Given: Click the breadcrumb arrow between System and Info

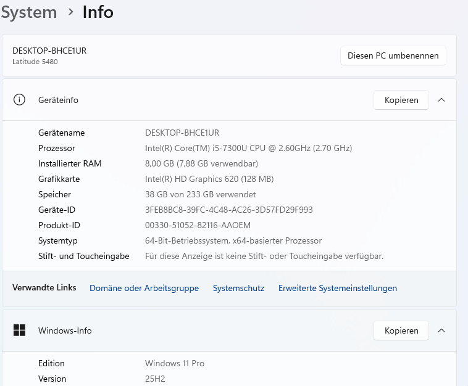Looking at the screenshot, I should tap(71, 12).
